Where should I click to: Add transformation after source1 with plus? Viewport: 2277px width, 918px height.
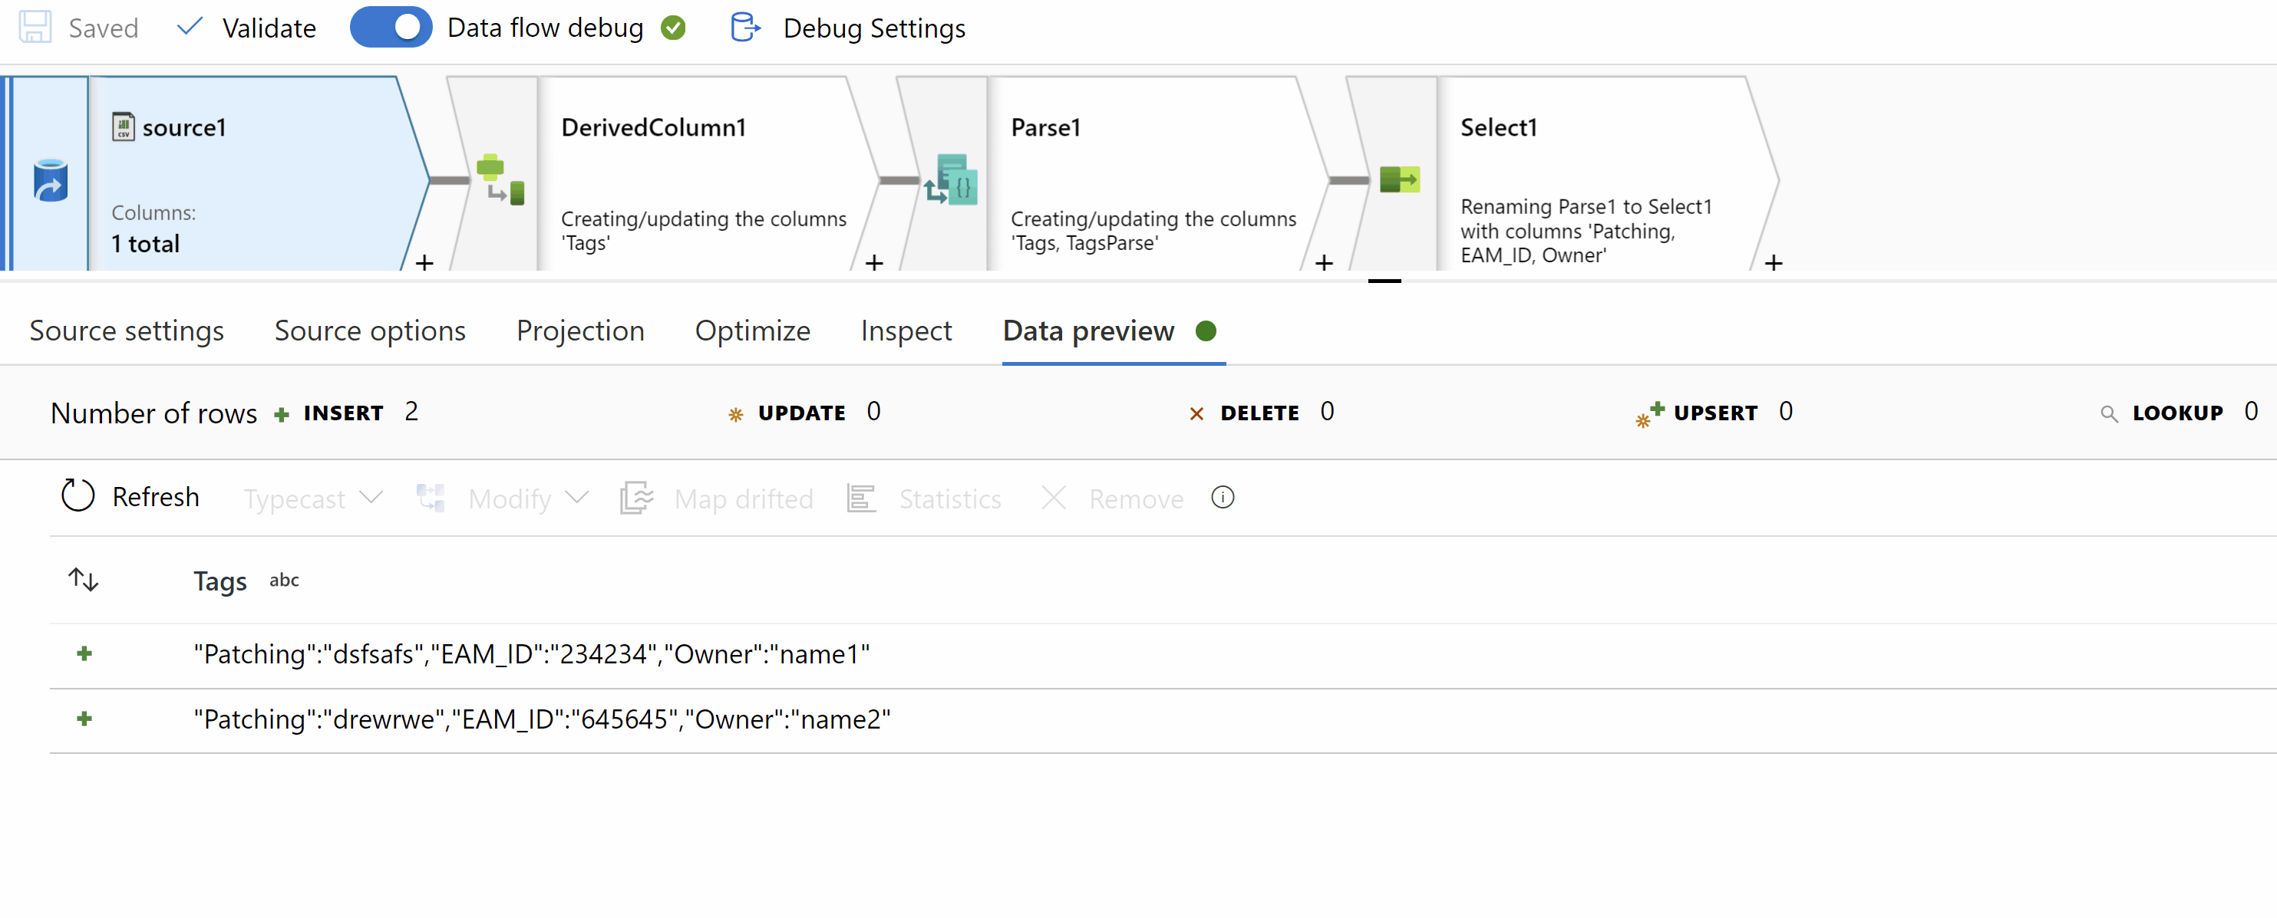[424, 262]
